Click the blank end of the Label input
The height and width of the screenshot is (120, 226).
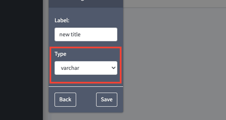(x=102, y=34)
